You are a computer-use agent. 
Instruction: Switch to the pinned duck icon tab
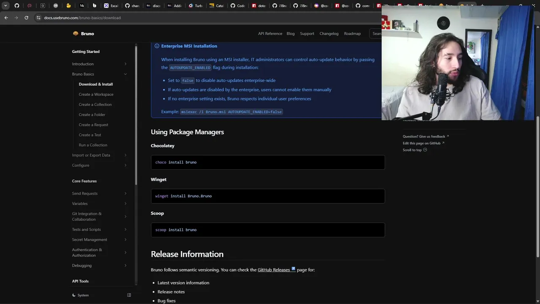68,6
